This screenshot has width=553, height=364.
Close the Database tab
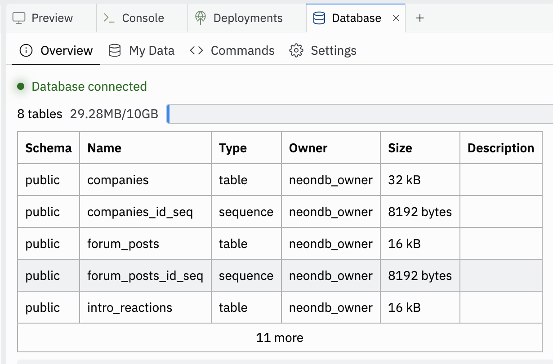396,18
